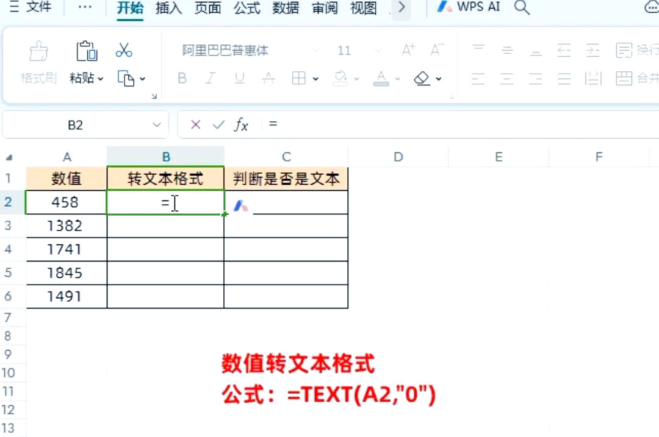Open WPS AI assistant
The width and height of the screenshot is (659, 437).
(x=468, y=7)
